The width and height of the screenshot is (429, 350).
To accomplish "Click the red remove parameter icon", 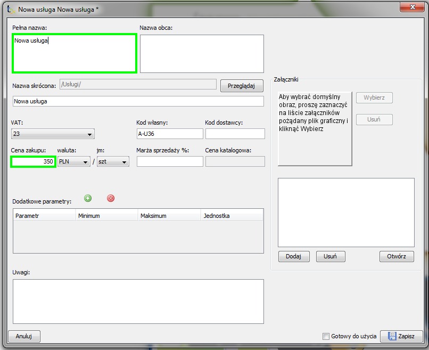I will 111,198.
